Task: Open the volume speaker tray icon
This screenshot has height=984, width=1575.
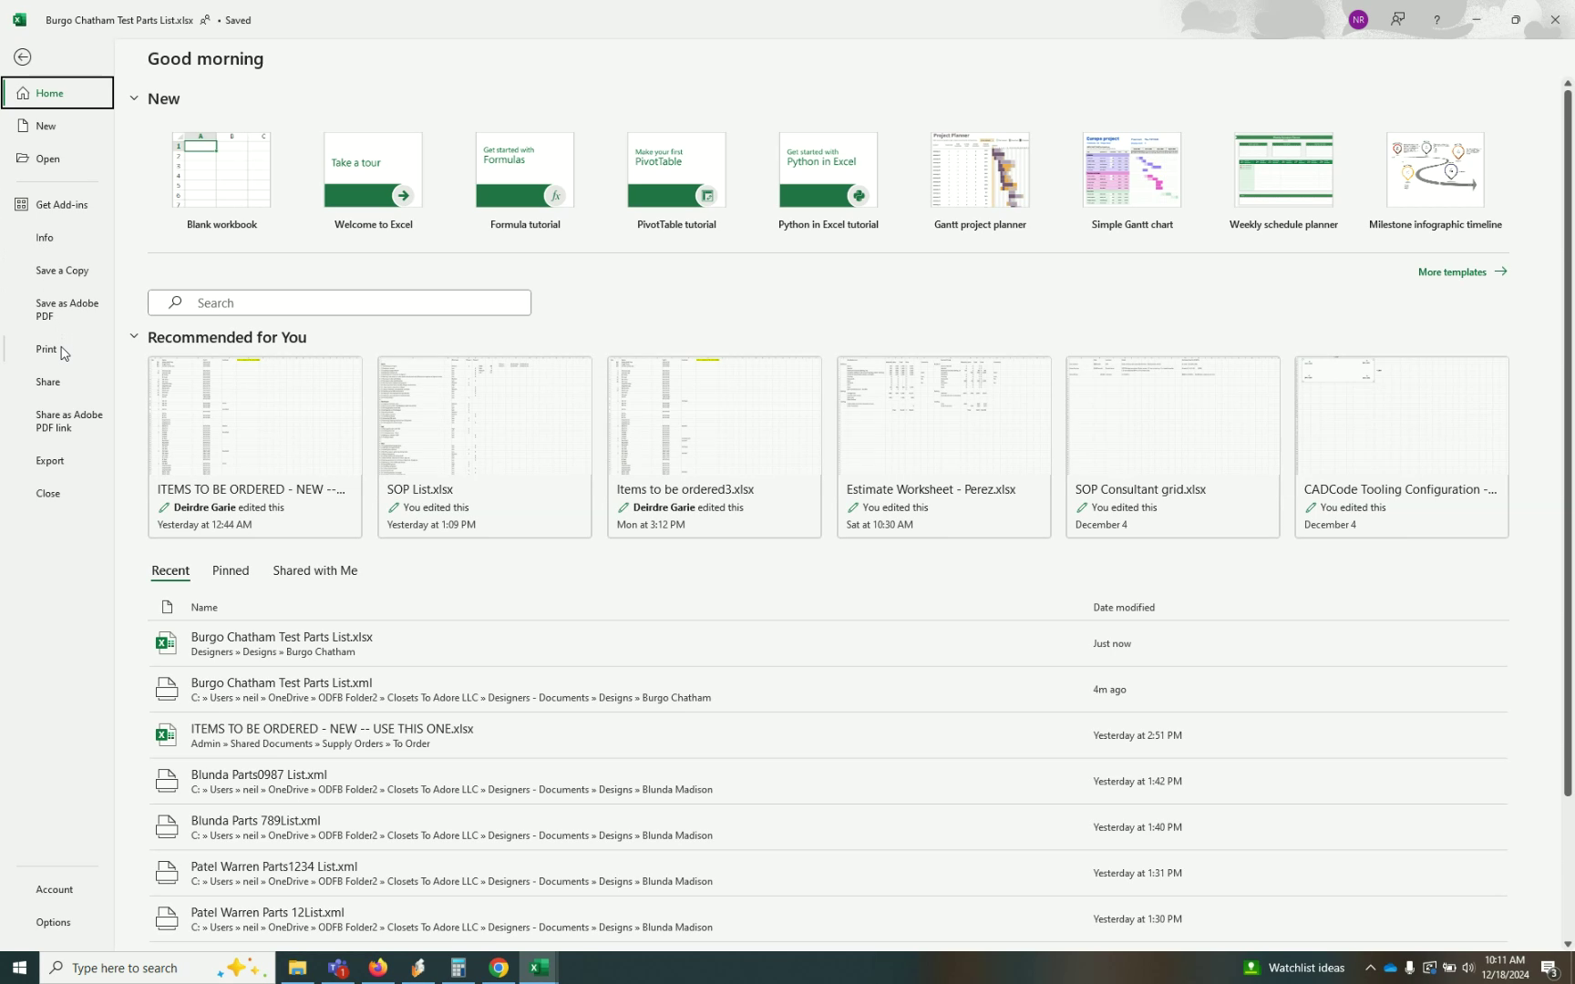Action: coord(1467,968)
